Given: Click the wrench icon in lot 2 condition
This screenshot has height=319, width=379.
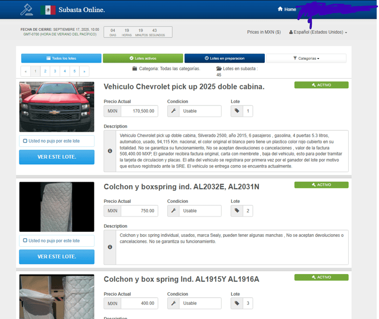Looking at the screenshot, I should [173, 211].
